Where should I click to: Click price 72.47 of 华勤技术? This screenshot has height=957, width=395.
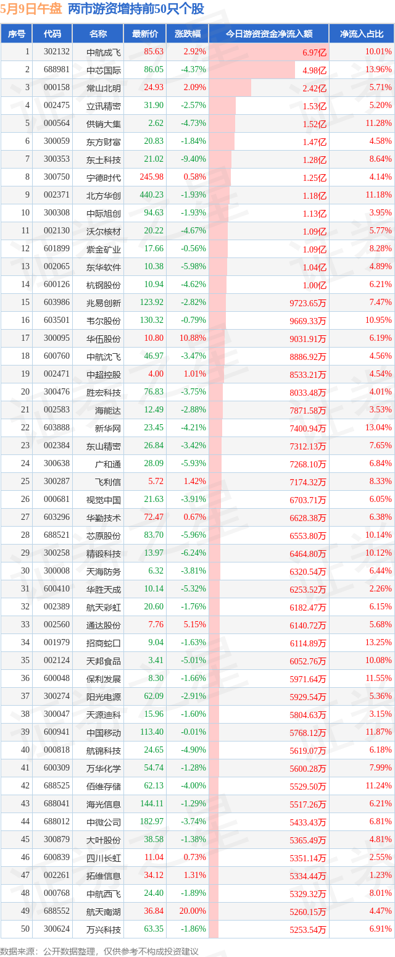click(154, 517)
